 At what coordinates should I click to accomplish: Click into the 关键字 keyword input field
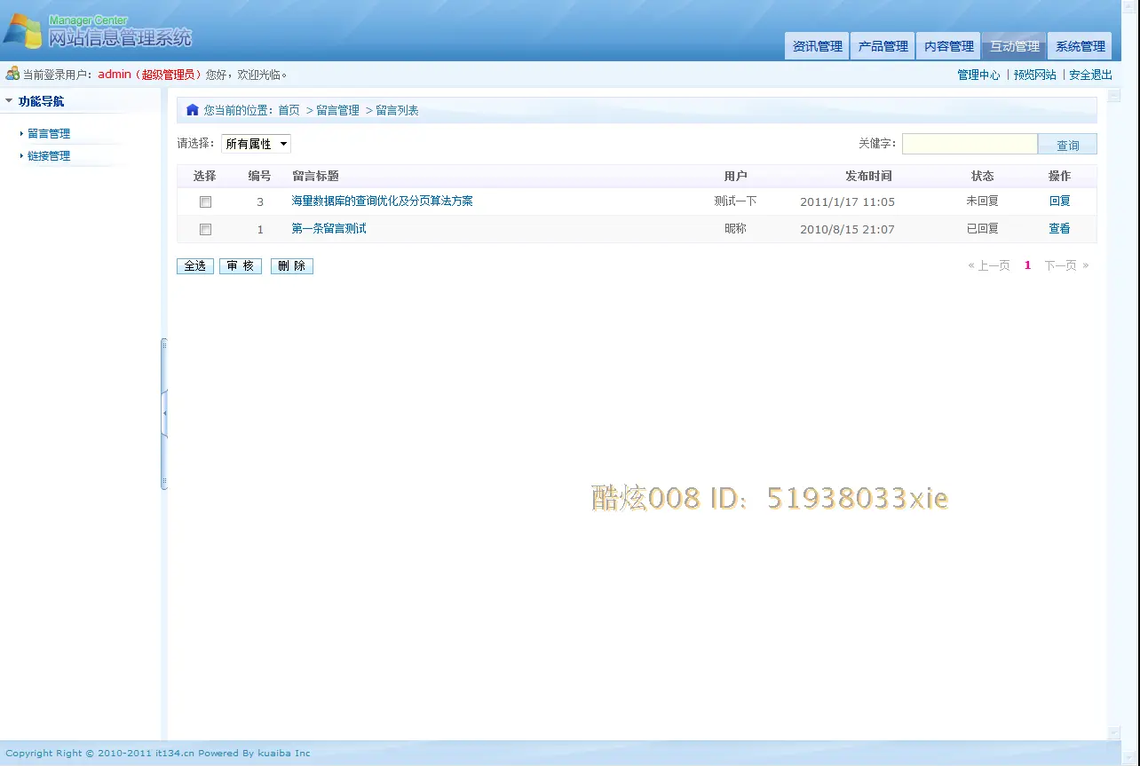pyautogui.click(x=970, y=144)
